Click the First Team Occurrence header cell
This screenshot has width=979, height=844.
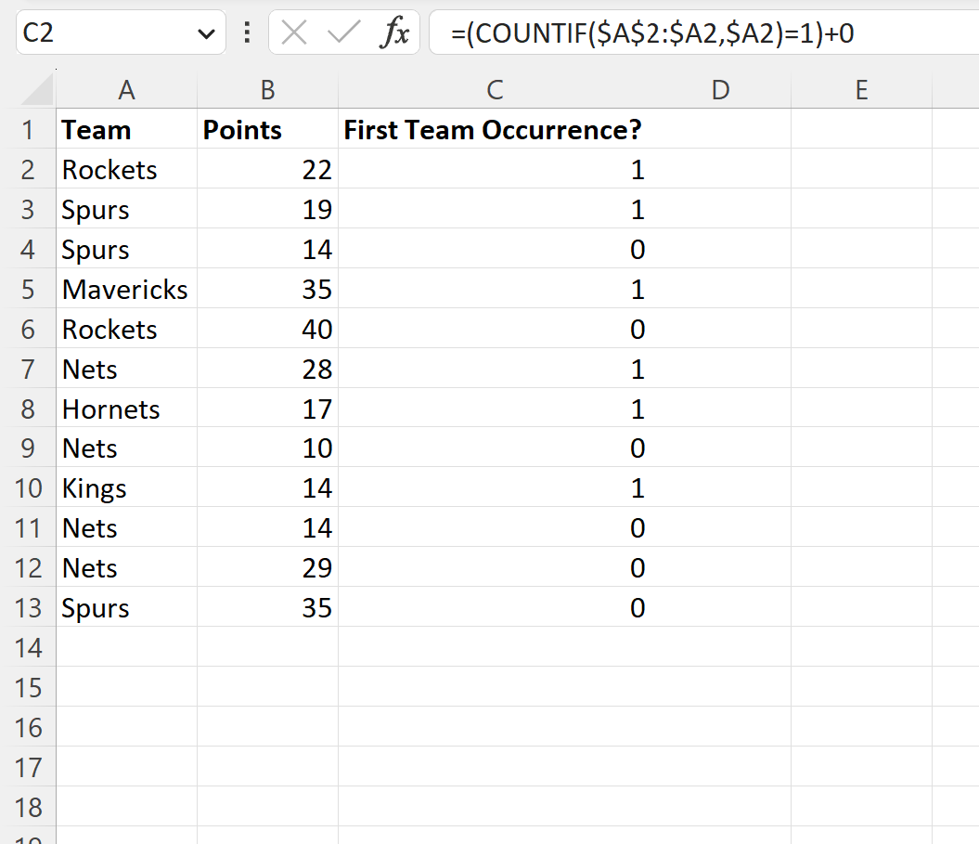[x=492, y=130]
